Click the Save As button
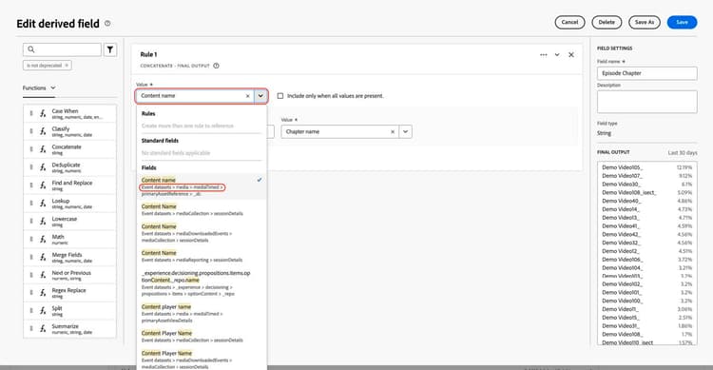713x370 pixels. (645, 22)
